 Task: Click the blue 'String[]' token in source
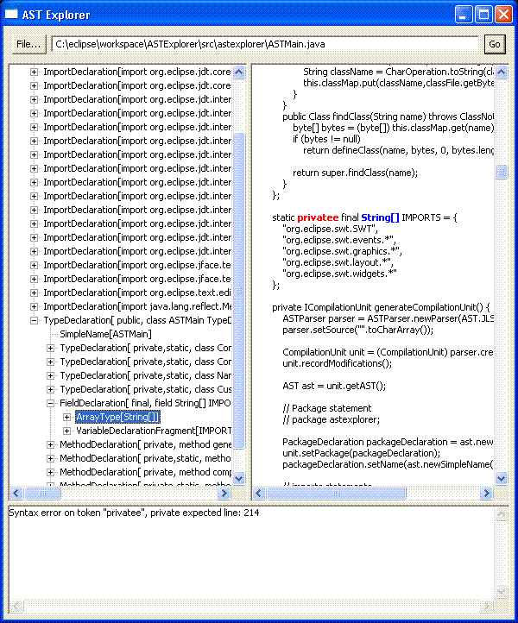point(380,217)
